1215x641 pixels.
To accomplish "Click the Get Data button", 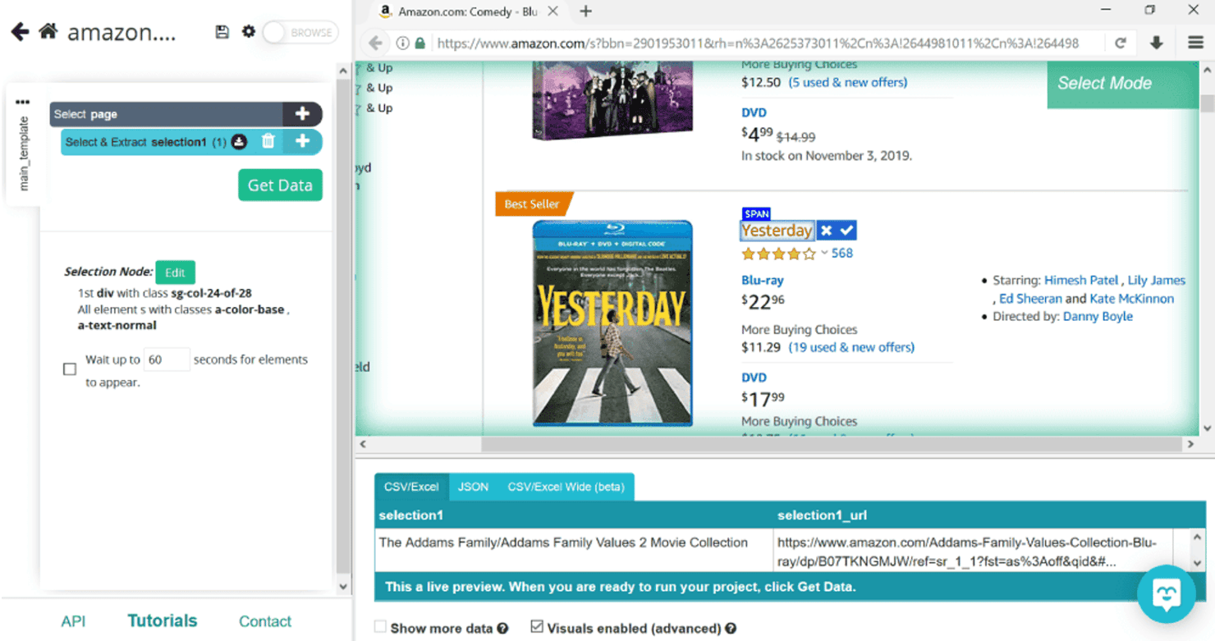I will (280, 185).
